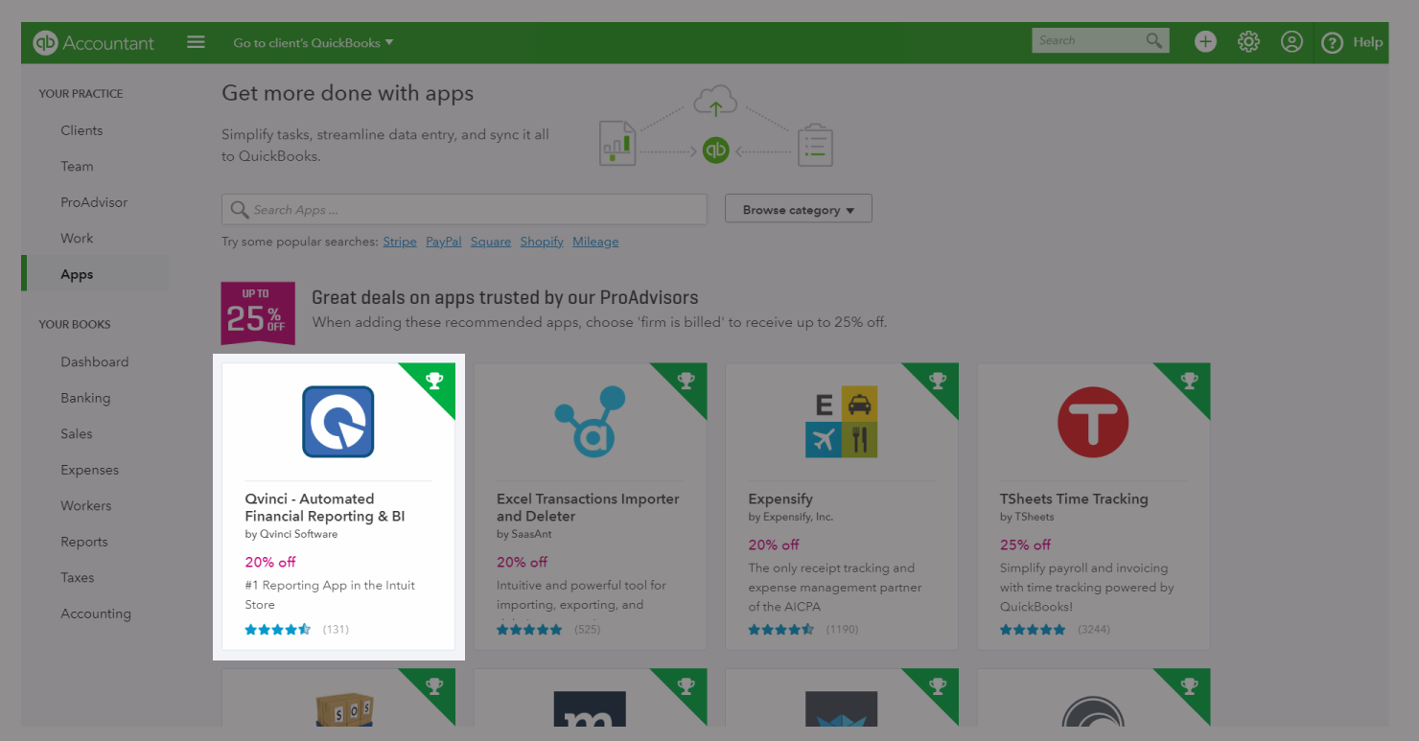Toggle the hamburger navigation menu
1419x741 pixels.
click(196, 42)
